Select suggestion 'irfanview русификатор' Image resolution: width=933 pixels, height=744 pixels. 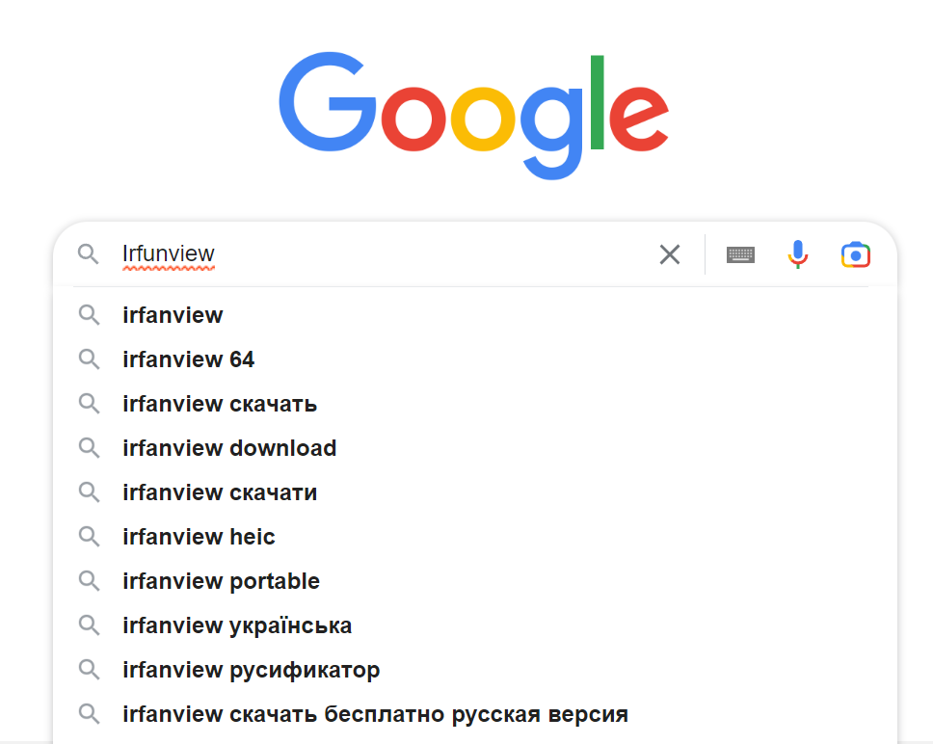(x=252, y=670)
